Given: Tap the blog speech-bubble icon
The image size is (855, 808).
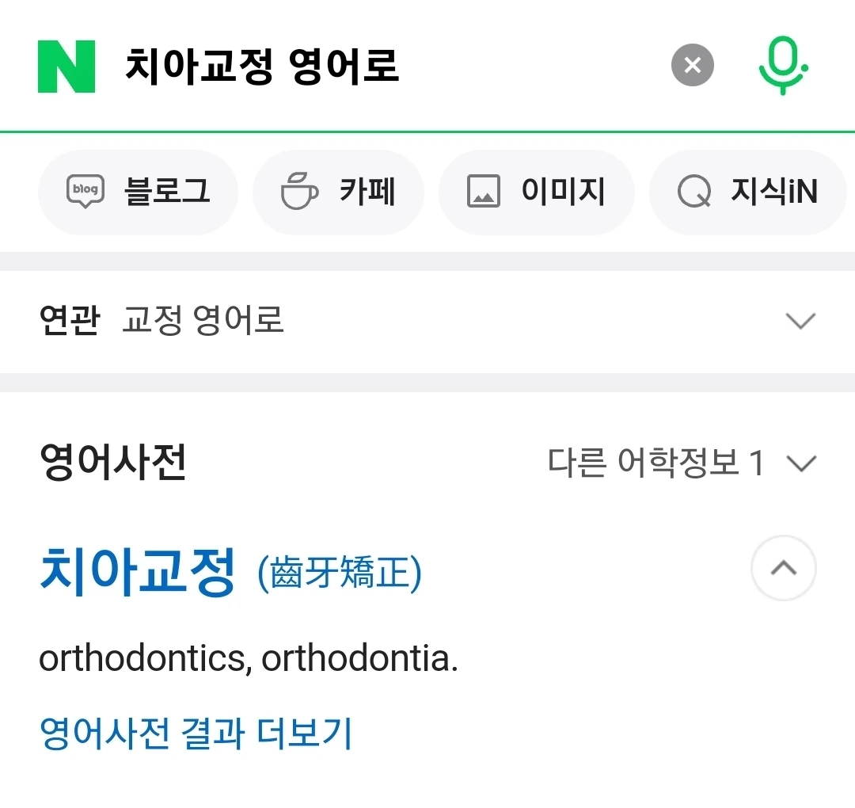Looking at the screenshot, I should (x=85, y=192).
